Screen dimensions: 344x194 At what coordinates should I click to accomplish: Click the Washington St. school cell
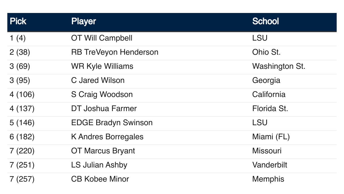(x=279, y=66)
